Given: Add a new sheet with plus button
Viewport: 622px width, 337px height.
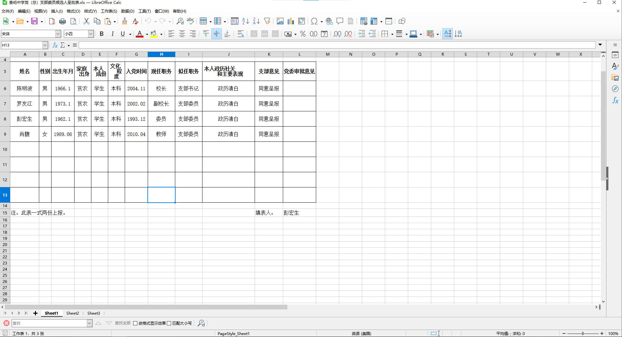Looking at the screenshot, I should [x=35, y=313].
